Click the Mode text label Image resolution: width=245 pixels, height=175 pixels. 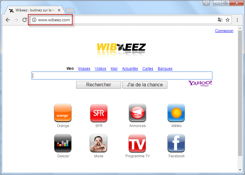pos(99,156)
